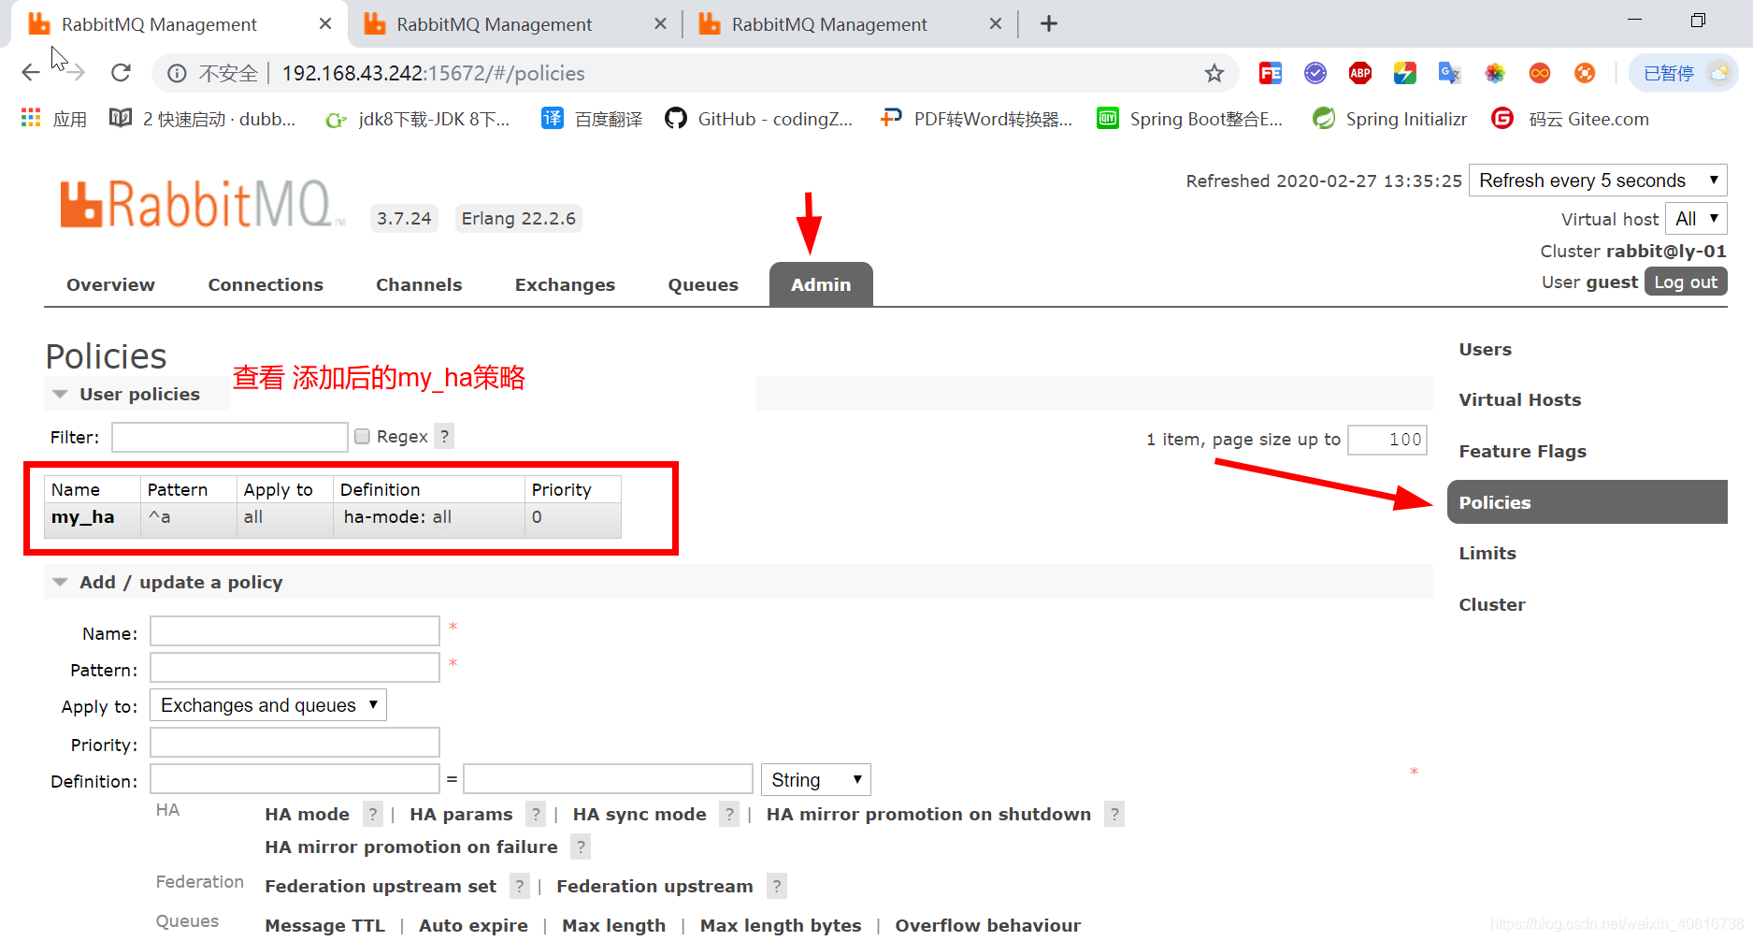Show help for Regex filter

[x=445, y=437]
